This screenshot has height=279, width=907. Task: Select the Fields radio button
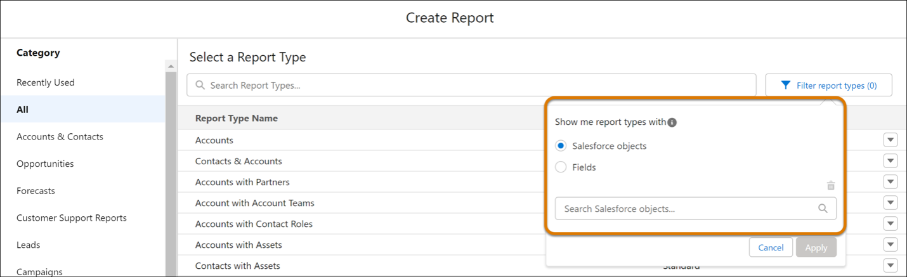[x=561, y=167]
